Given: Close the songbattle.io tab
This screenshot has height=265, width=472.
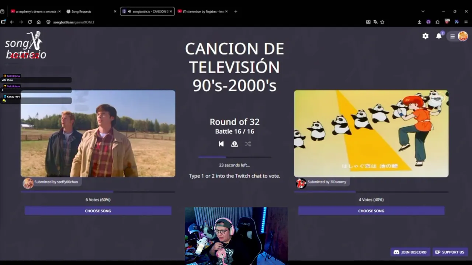Looking at the screenshot, I should click(171, 11).
